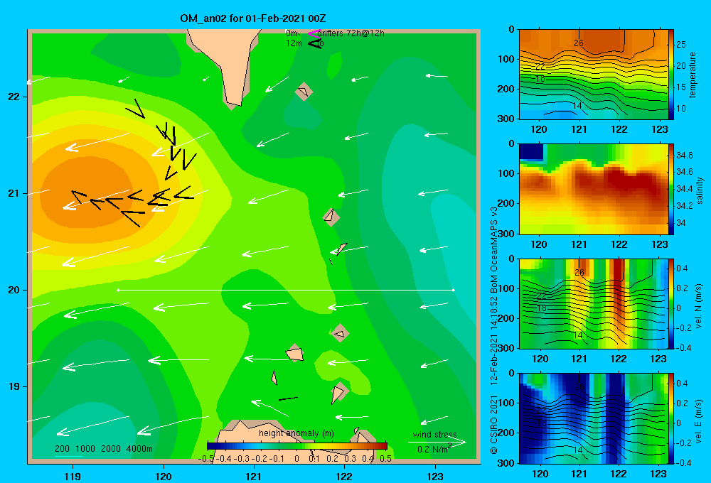Click latitude label '19' on main map
Viewport: 711px width, 483px height.
coord(14,386)
